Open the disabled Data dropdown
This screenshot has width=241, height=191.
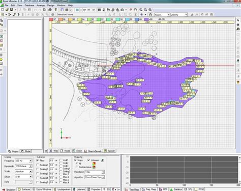point(23,182)
